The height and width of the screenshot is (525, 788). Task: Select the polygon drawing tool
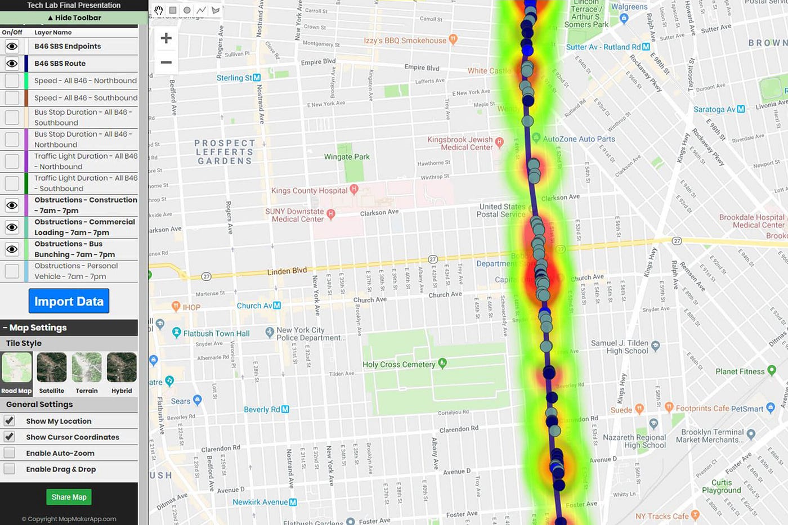click(216, 10)
